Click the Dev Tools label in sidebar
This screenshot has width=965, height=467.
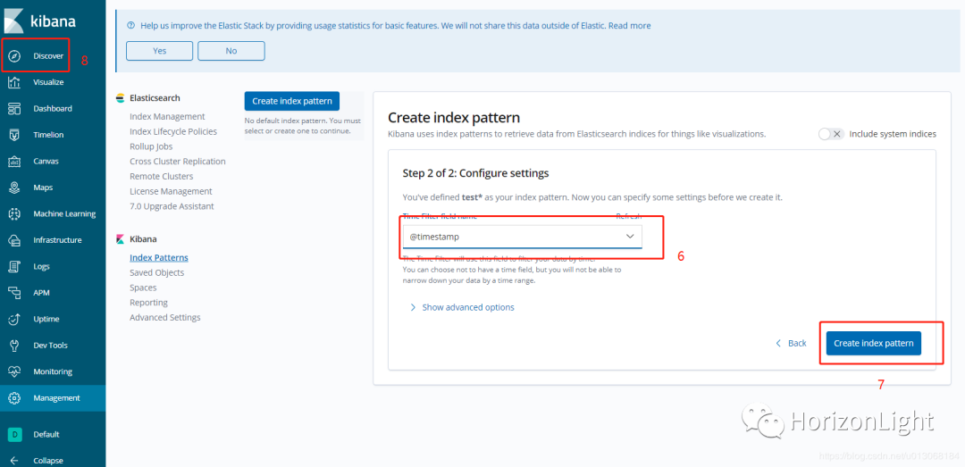click(50, 346)
